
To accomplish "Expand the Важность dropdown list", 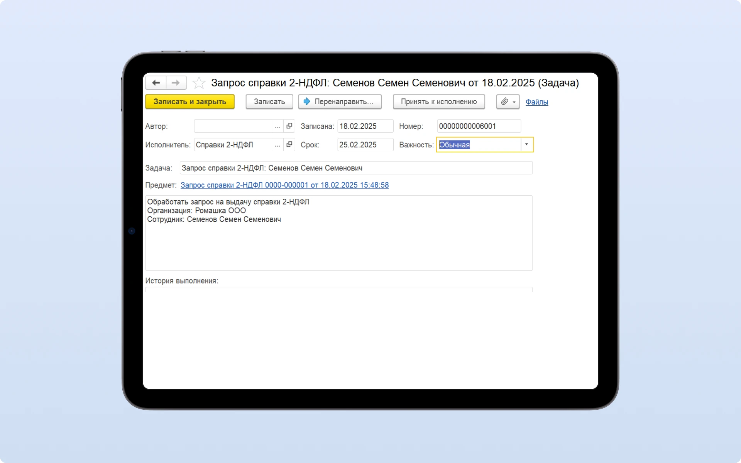I will pyautogui.click(x=526, y=145).
